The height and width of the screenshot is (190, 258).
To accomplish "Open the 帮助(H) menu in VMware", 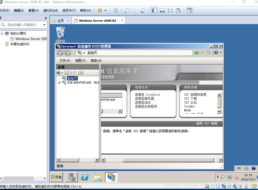I will coord(85,11).
